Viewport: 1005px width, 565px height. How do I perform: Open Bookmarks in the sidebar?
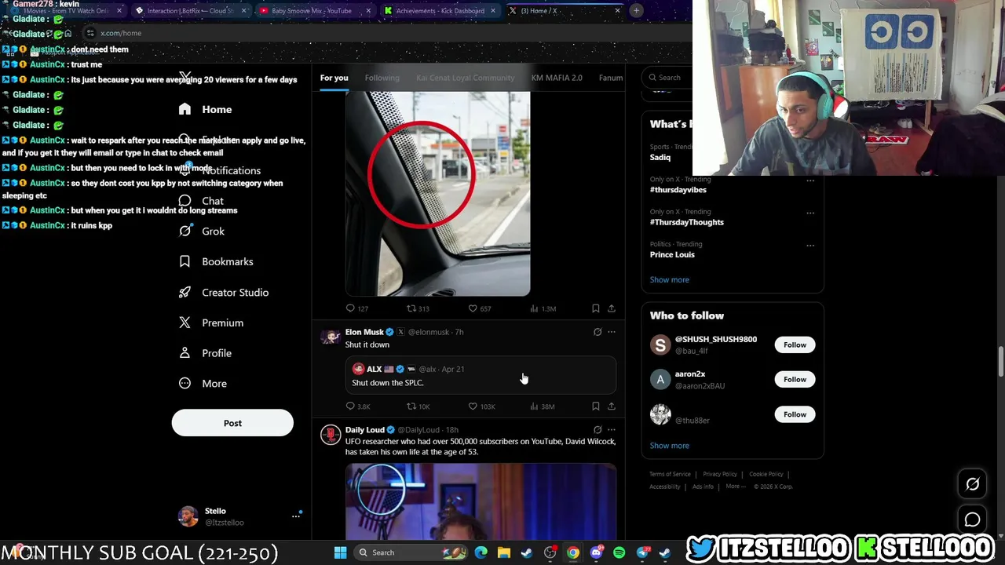pos(216,261)
